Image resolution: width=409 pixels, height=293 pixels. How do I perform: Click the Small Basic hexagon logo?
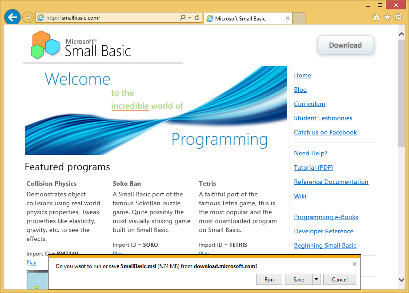pyautogui.click(x=45, y=45)
